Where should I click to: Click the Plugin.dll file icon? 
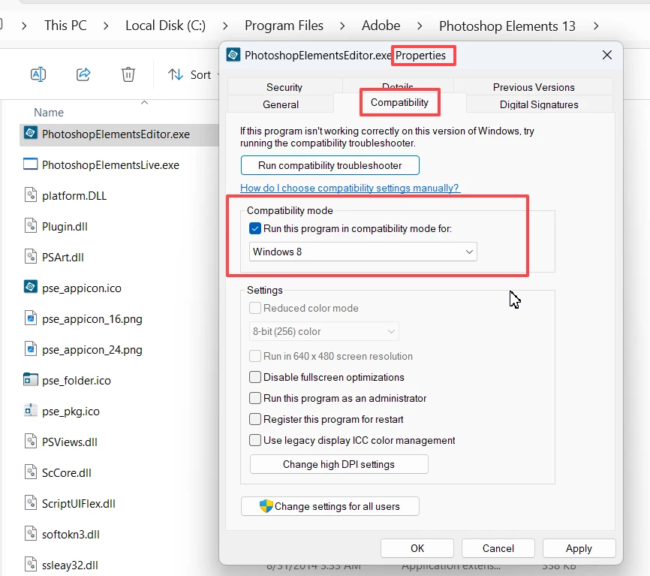click(31, 226)
